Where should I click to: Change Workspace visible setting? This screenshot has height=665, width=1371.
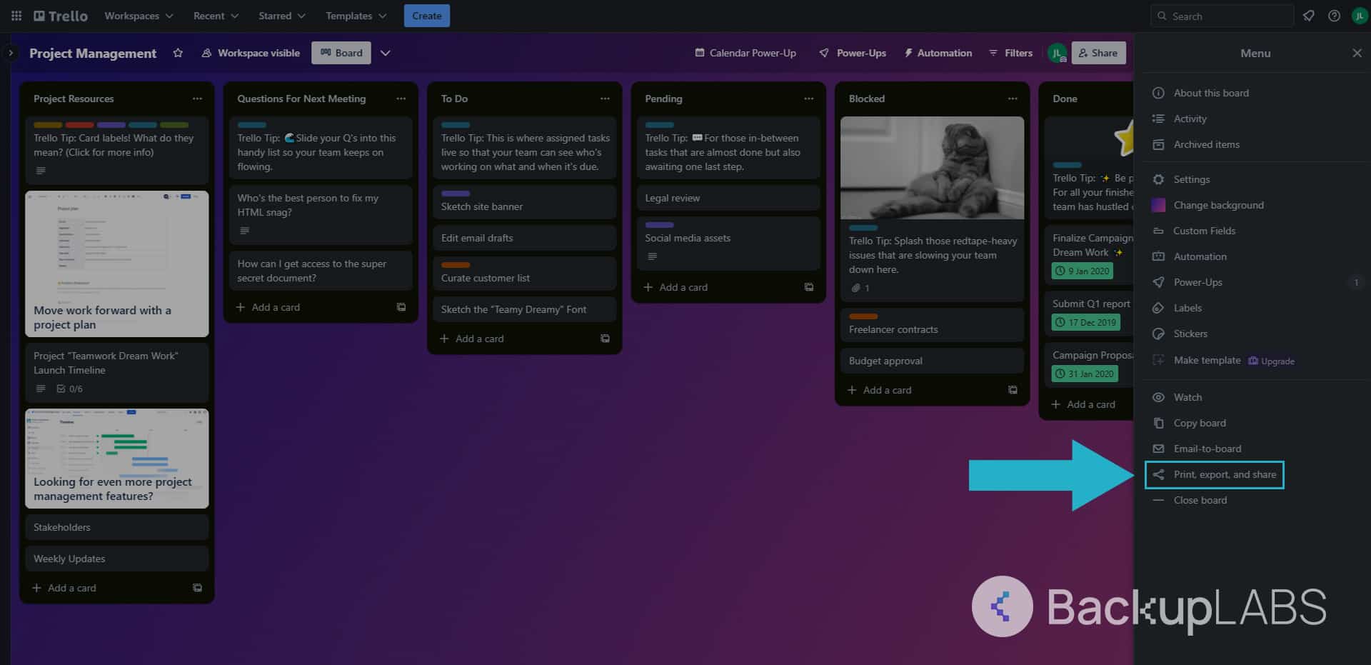[251, 53]
